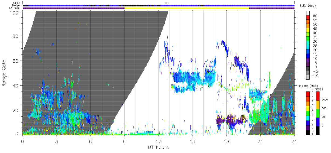Click ELEV colorbar label 30
Viewport: 331px width, 153px height.
point(315,41)
